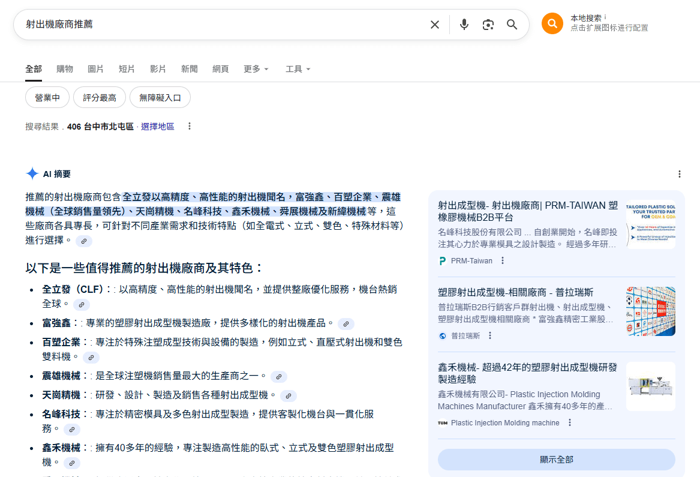Image resolution: width=700 pixels, height=477 pixels.
Task: Click the 顯示全部 button
Action: (556, 460)
